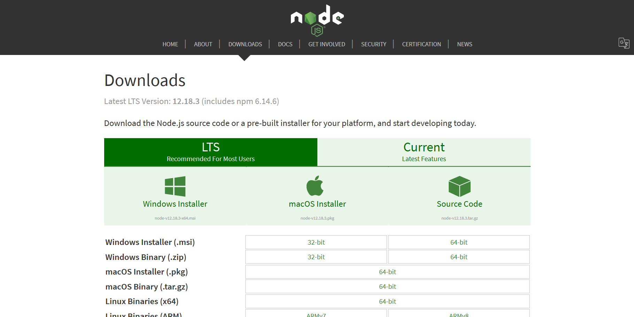The image size is (634, 317).
Task: Download 32-bit Windows Installer (.msi)
Action: [x=316, y=242]
